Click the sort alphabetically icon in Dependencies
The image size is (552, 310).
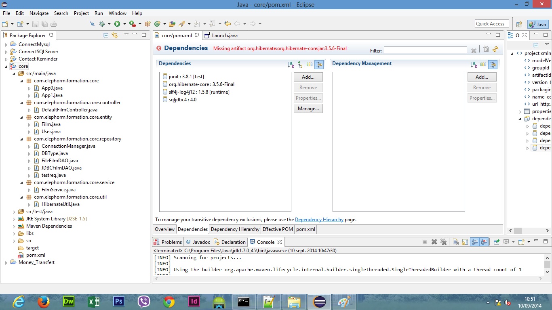pos(291,64)
